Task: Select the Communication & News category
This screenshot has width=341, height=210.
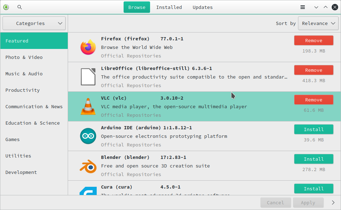Action: 34,106
